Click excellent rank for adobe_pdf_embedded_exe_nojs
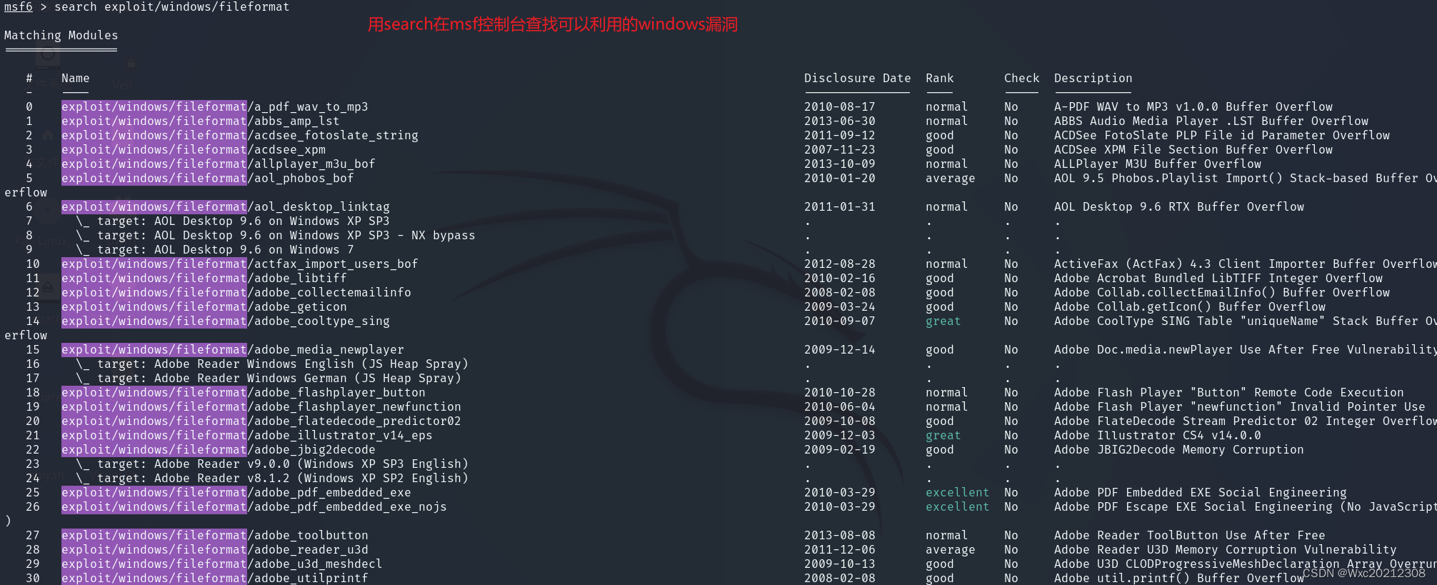Viewport: 1437px width, 585px height. (x=958, y=507)
